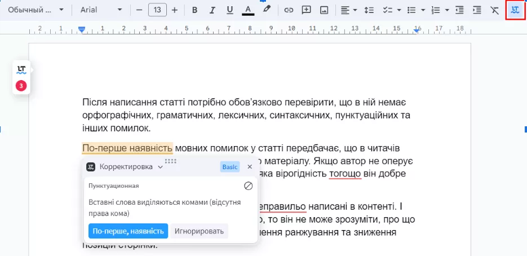Insert a link with the chain icon
This screenshot has width=527, height=256.
pyautogui.click(x=289, y=10)
